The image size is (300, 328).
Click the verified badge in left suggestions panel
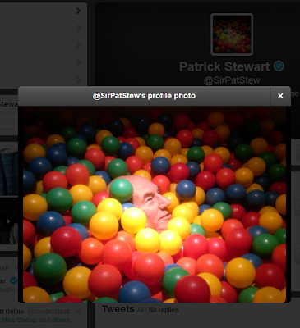13,280
